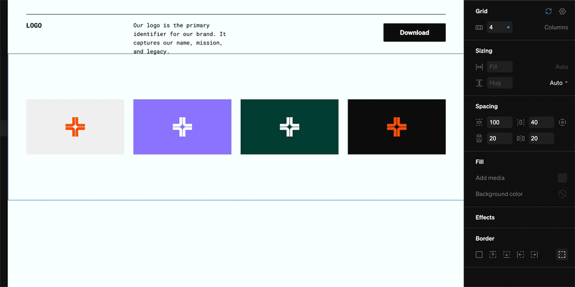Click the Fill width field

pos(499,67)
